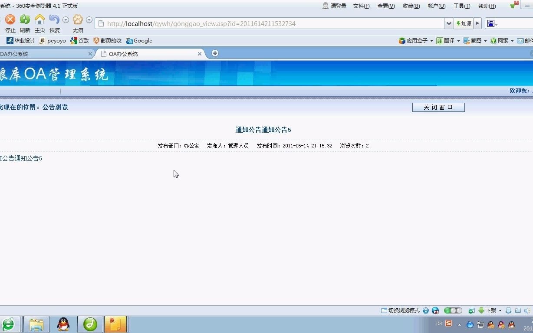Open QQ from the taskbar

point(63,324)
